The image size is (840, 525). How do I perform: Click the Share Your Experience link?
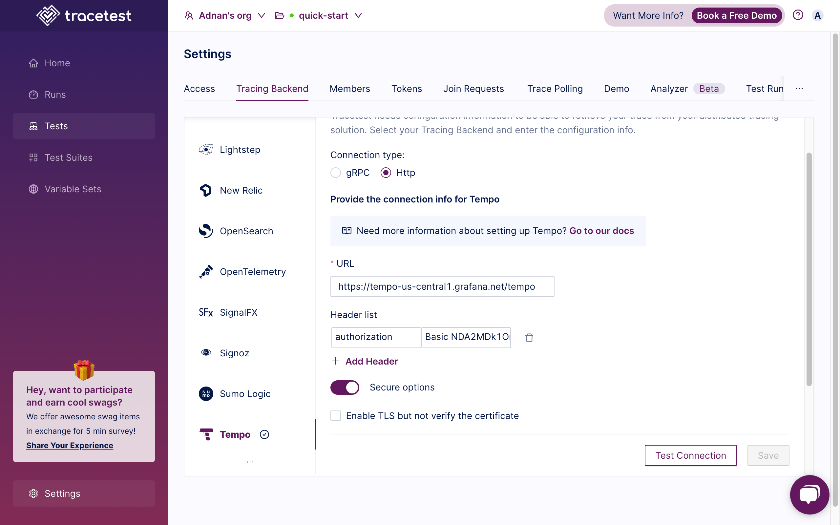(x=70, y=445)
